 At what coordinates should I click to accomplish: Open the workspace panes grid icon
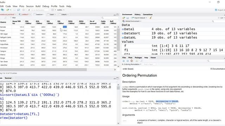(53, 10)
